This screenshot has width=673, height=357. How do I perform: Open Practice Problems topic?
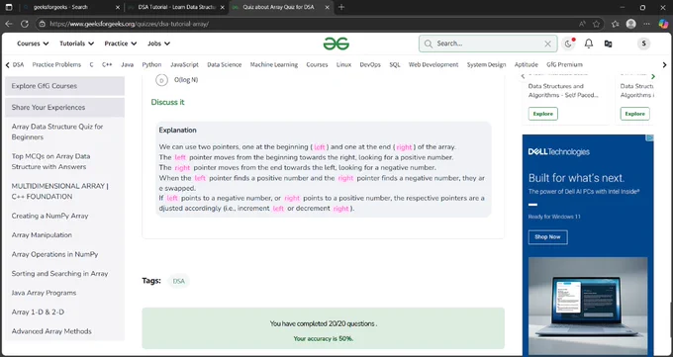56,65
